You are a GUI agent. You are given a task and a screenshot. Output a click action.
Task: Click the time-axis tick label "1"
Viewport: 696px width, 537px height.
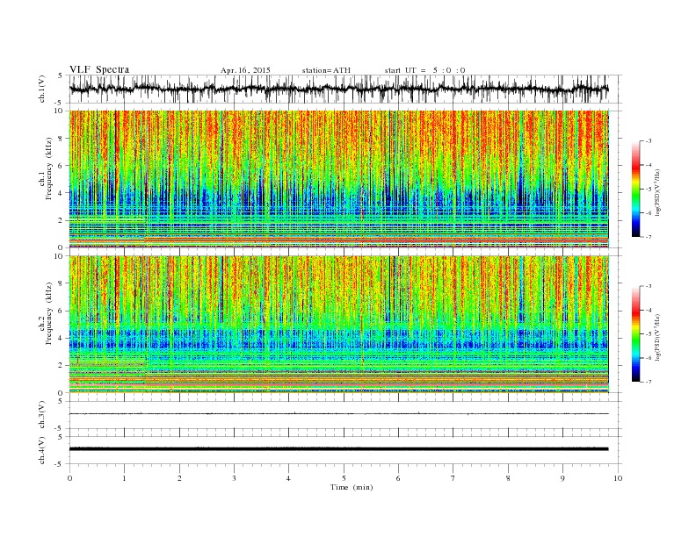(125, 478)
